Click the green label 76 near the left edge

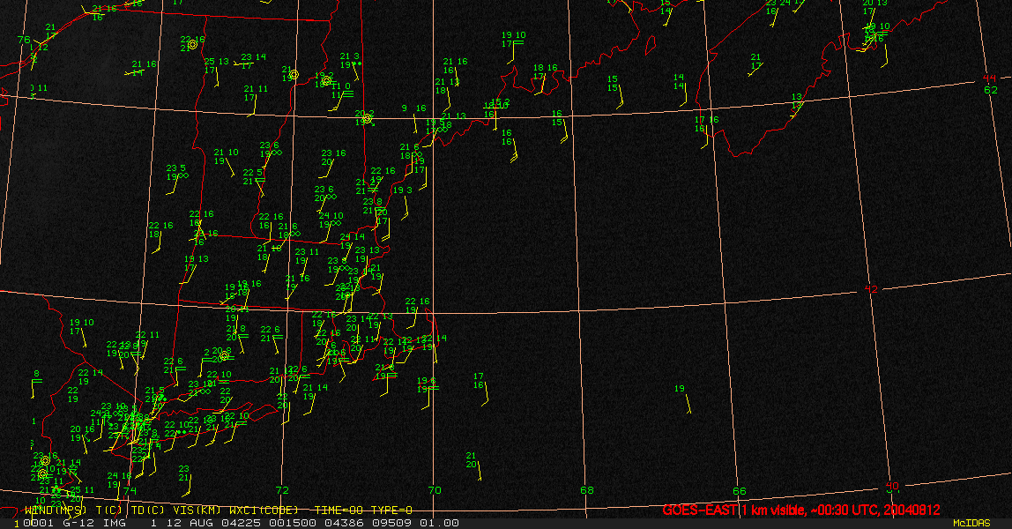tap(24, 40)
